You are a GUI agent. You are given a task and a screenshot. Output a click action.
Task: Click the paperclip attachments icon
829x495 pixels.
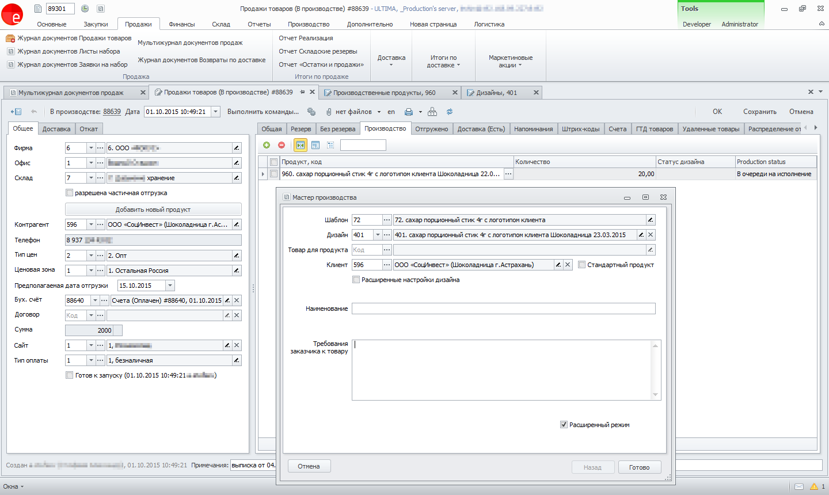tap(329, 112)
